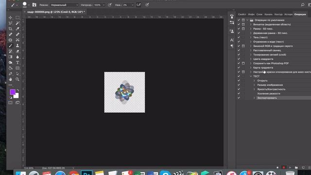Image resolution: width=311 pixels, height=175 pixels.
Task: Select the Lasso tool
Action: [x=10, y=23]
